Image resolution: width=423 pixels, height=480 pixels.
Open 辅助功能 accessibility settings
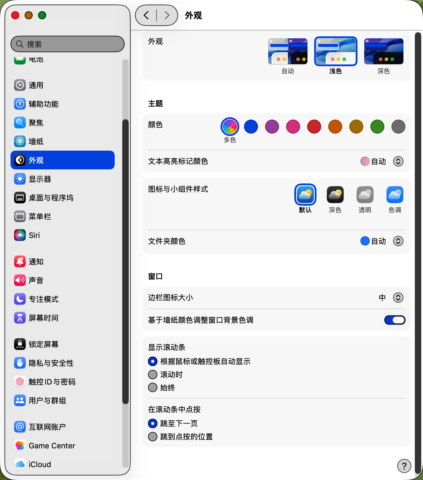pos(43,104)
